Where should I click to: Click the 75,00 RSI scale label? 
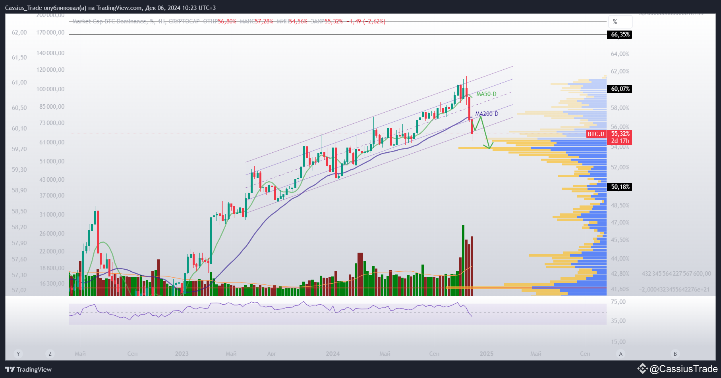[x=618, y=302]
